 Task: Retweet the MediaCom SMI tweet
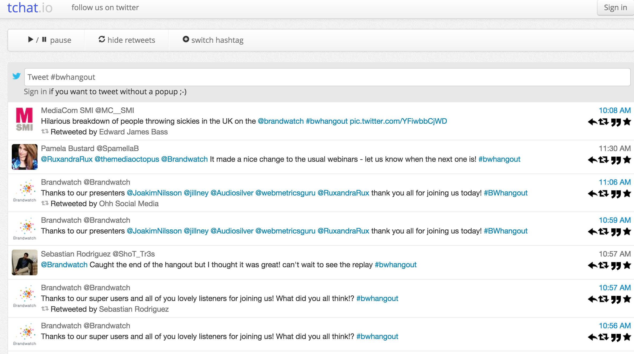tap(604, 122)
